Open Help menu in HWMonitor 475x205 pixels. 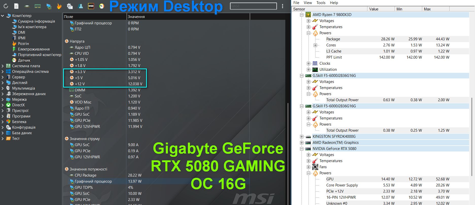[x=334, y=3]
